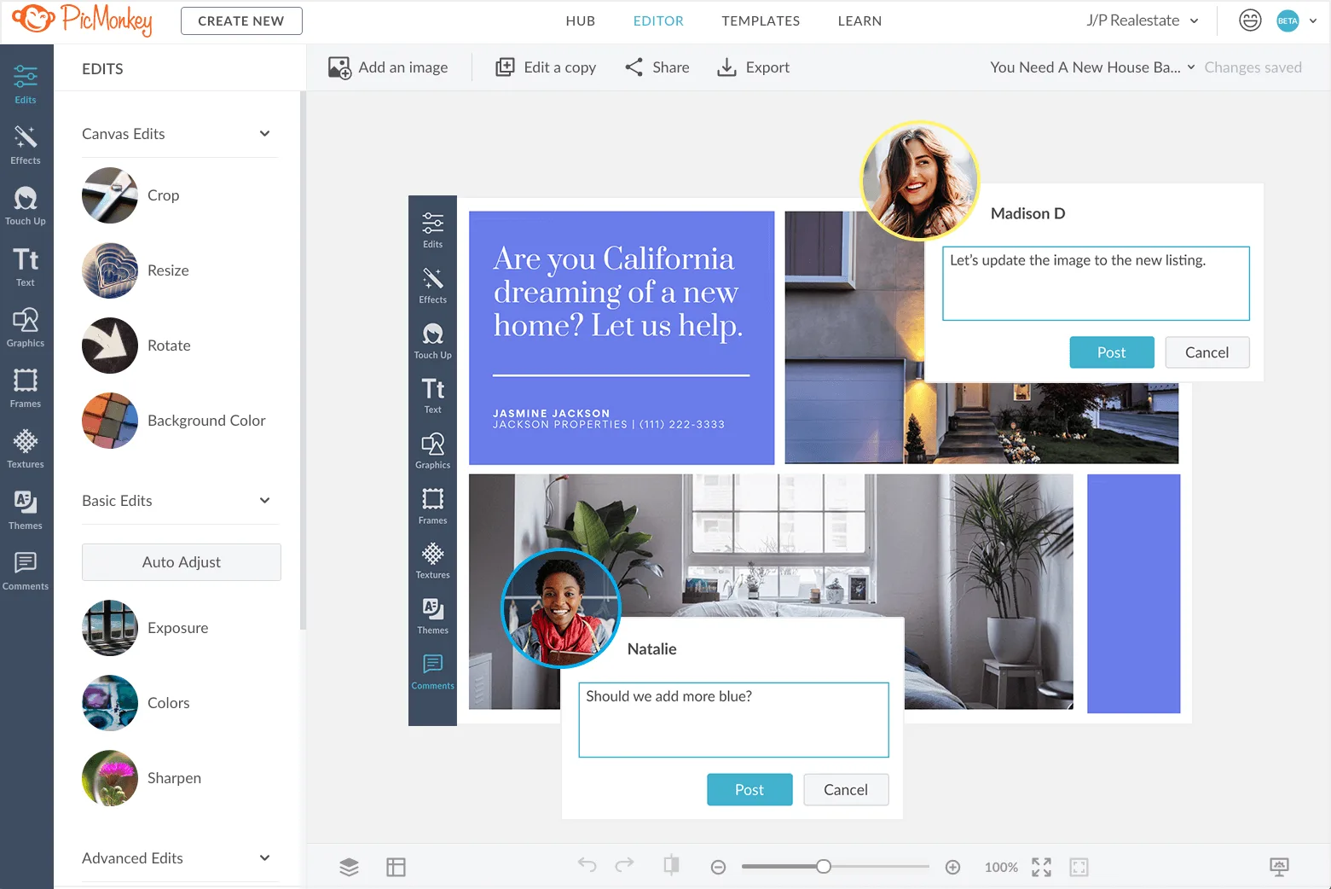Select the Touch Up tool
Screen dimensions: 1331x889
26,203
